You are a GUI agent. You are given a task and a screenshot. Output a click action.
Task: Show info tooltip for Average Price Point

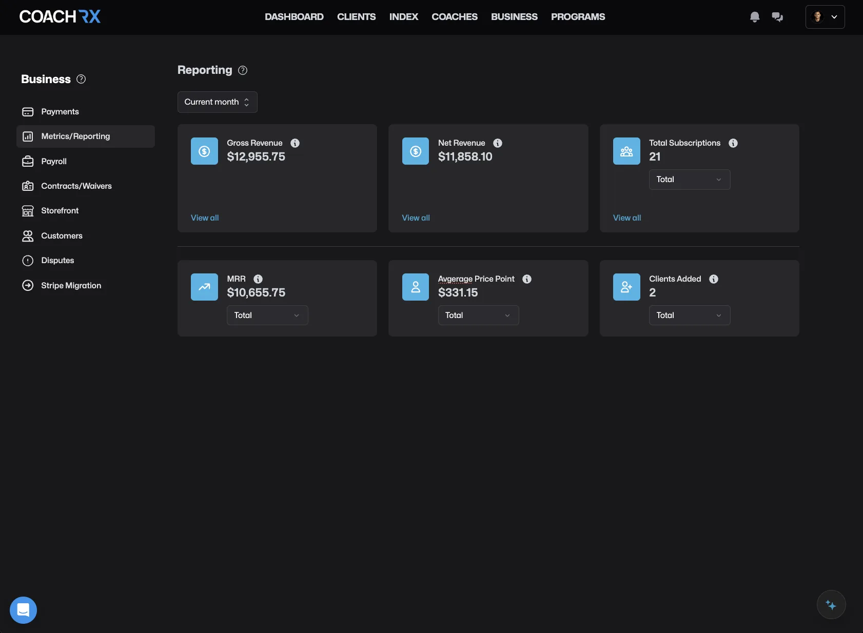point(527,279)
